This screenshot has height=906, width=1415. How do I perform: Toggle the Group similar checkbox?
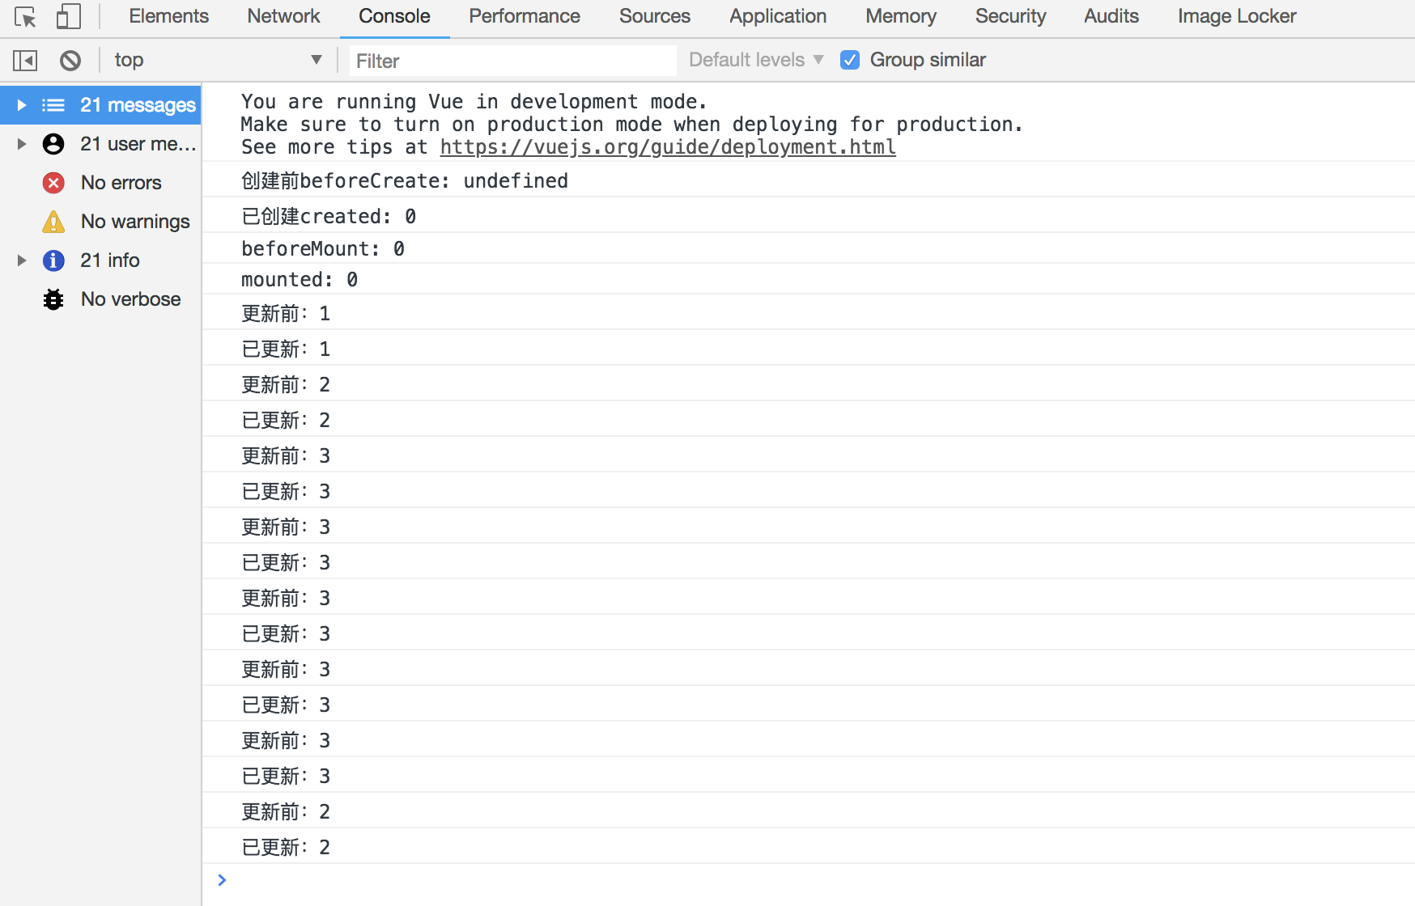850,60
